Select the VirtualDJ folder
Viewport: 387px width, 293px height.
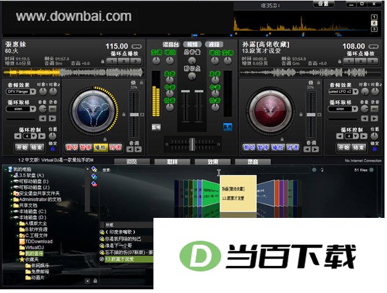pos(35,247)
